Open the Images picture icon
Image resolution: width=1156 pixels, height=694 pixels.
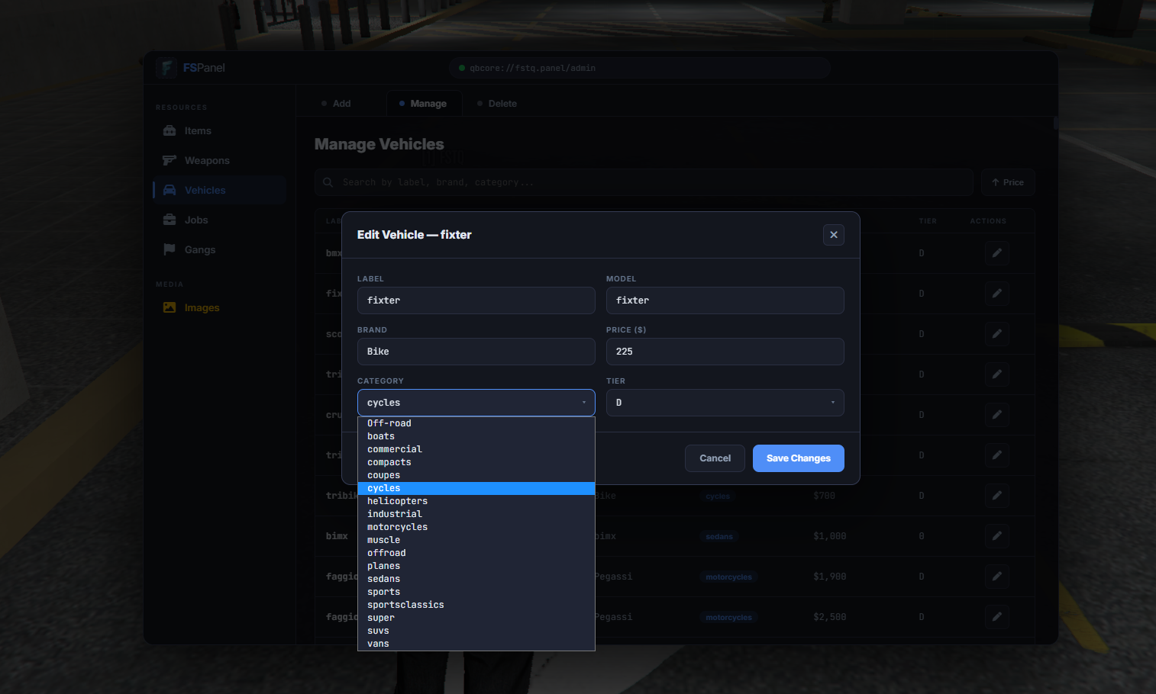[x=170, y=308]
